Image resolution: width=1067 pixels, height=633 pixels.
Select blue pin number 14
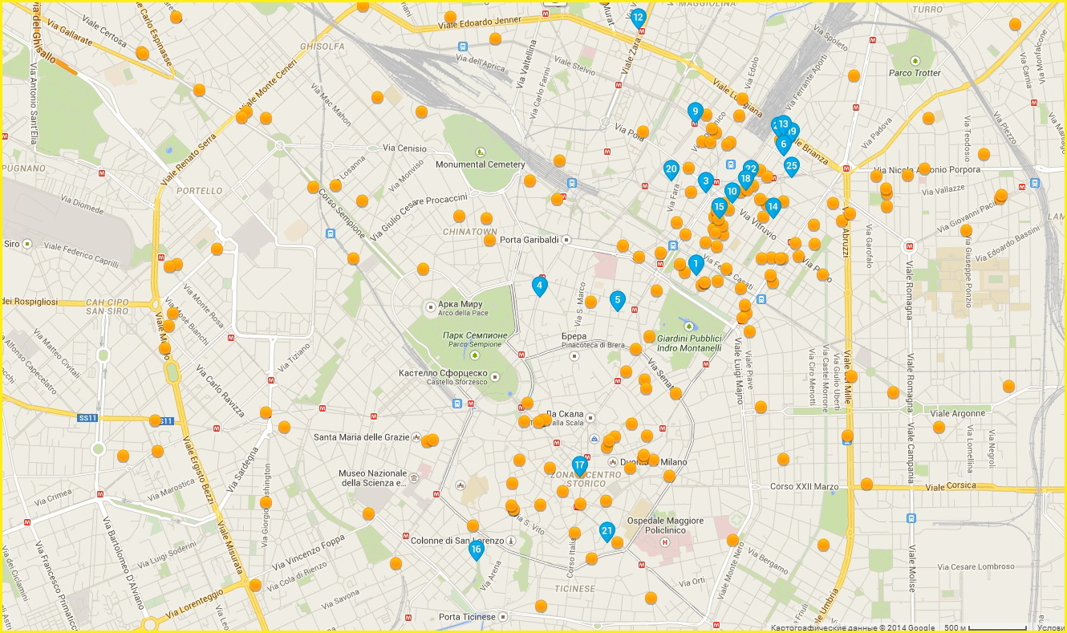point(773,208)
